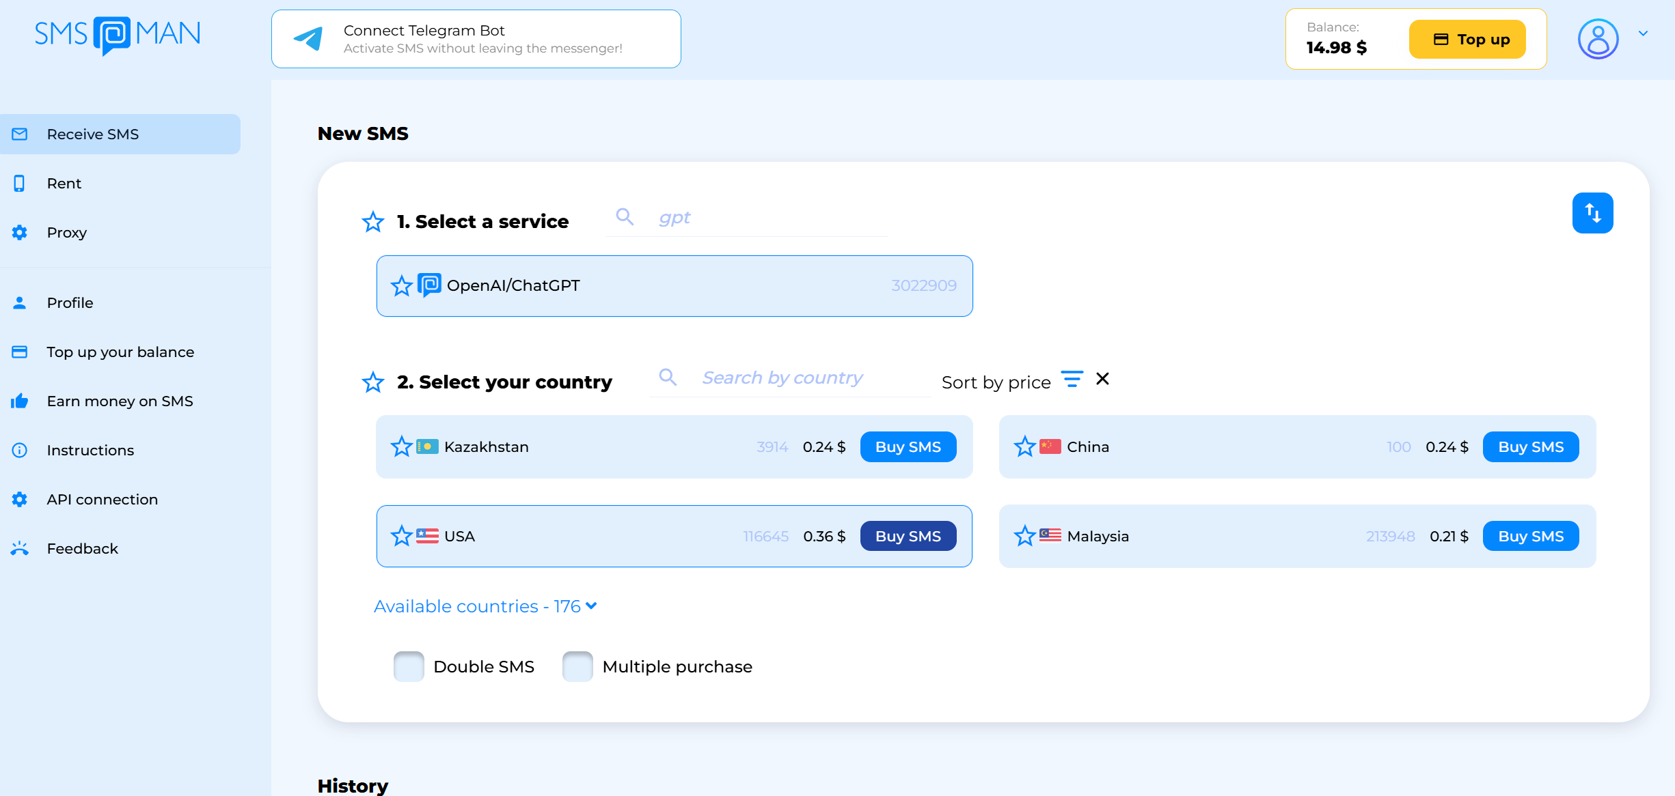Click the Top up balance button
1675x796 pixels.
[x=1467, y=39]
